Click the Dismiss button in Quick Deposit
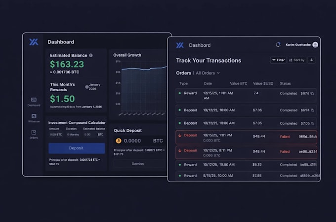Screen dimensions: 336x222 [138, 164]
